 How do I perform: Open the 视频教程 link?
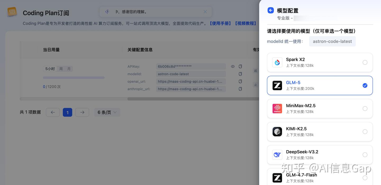coord(245,23)
